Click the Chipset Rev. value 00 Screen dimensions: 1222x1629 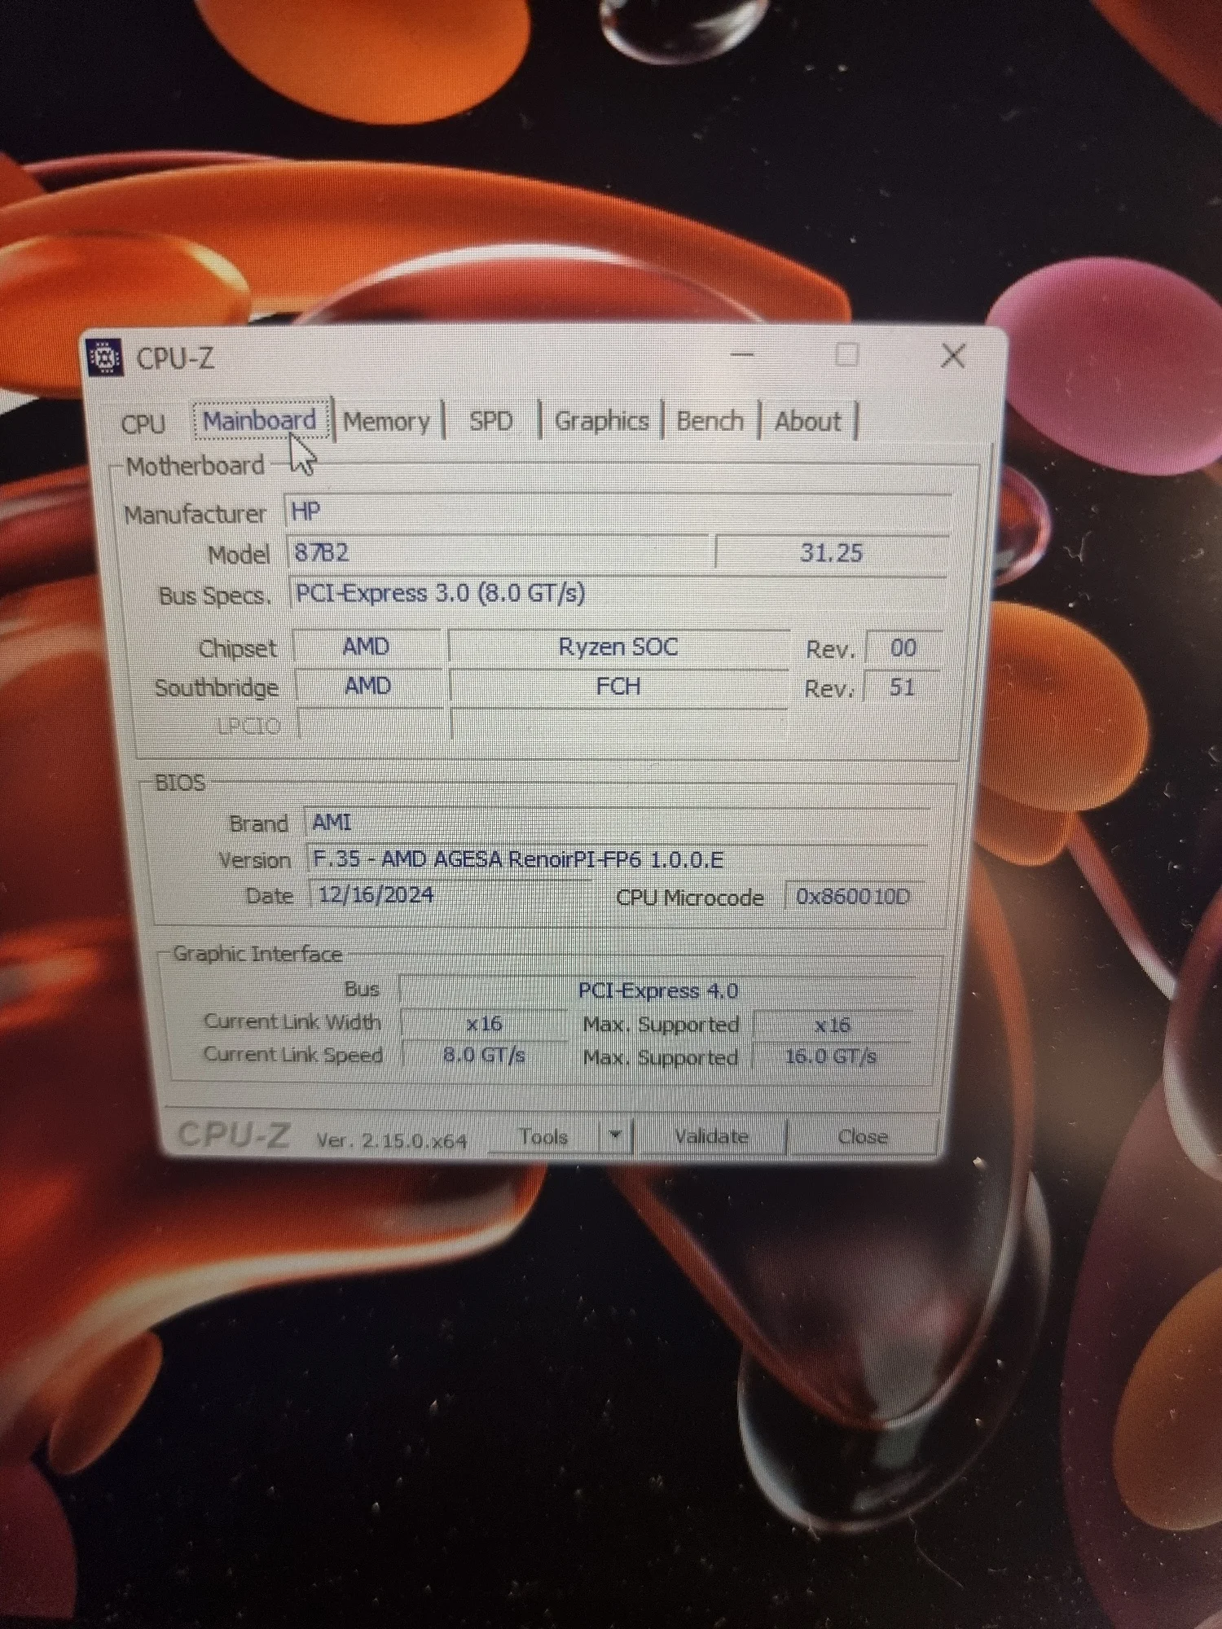click(x=903, y=648)
